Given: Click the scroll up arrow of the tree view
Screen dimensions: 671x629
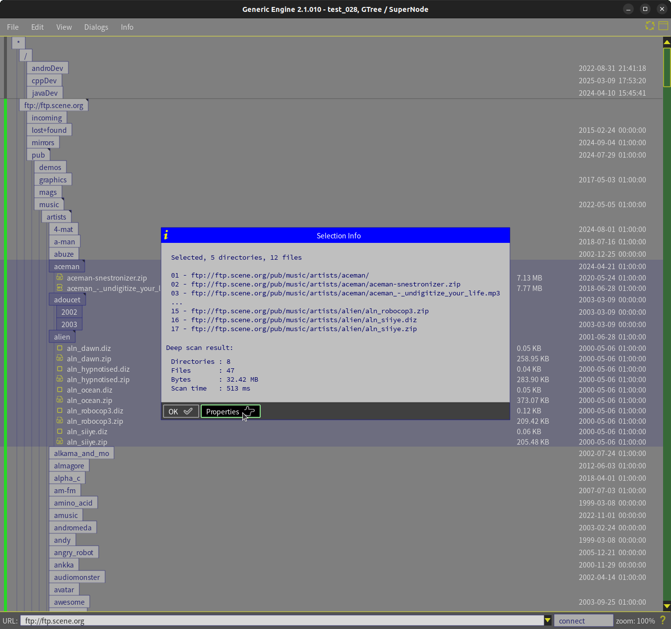Looking at the screenshot, I should (x=667, y=42).
